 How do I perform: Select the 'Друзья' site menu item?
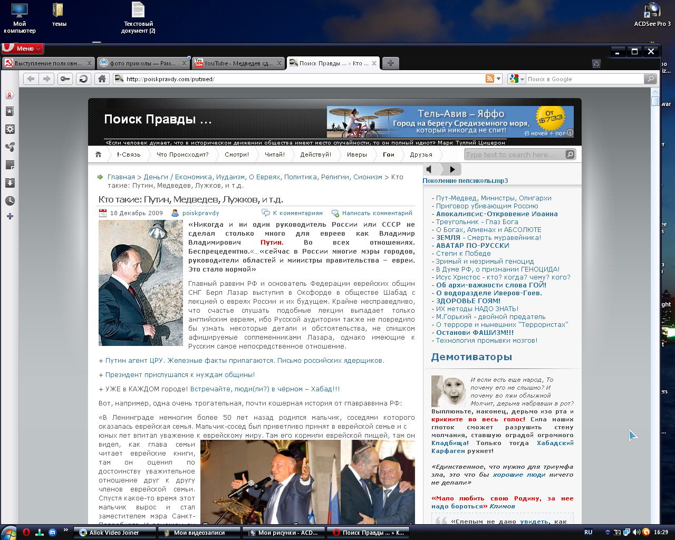[x=421, y=155]
